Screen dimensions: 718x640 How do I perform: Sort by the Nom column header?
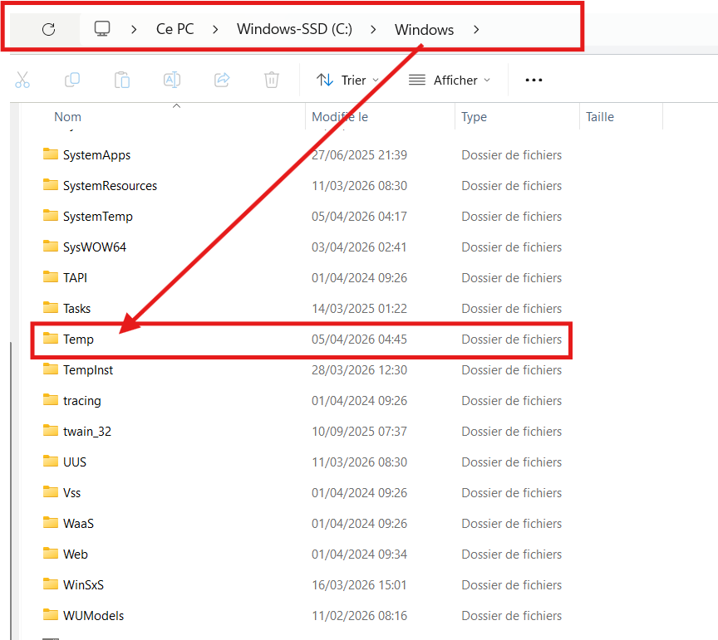68,117
